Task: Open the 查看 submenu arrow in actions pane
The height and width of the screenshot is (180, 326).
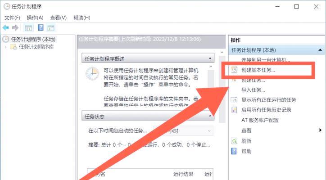Action: pyautogui.click(x=321, y=130)
